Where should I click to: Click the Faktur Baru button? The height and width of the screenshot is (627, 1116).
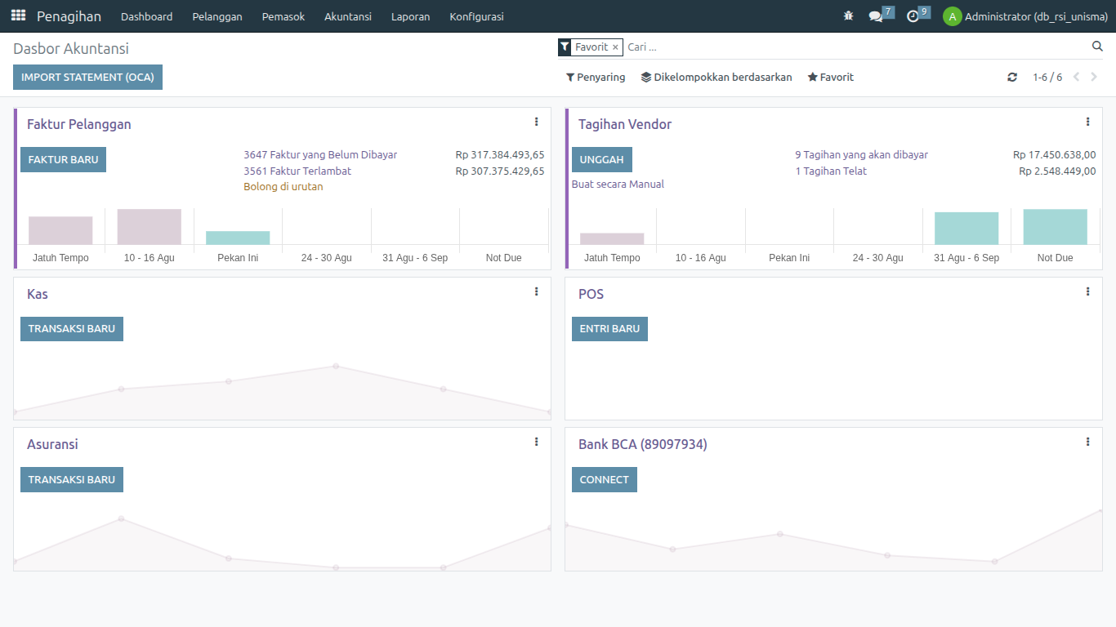pos(63,160)
